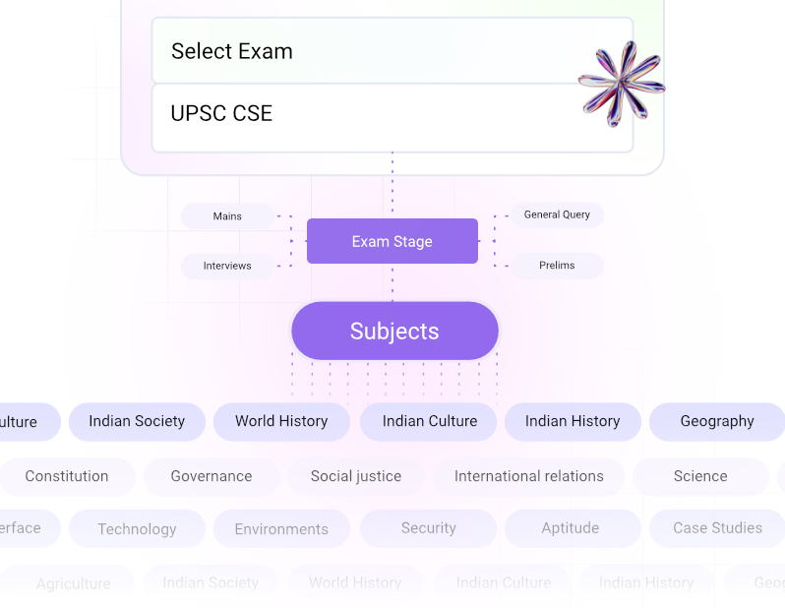Select the Indian Culture subject tag
Viewport: 785px width, 608px height.
430,421
